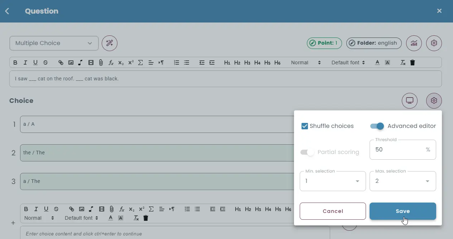The height and width of the screenshot is (239, 453).
Task: Apply H3 heading in question toolbar
Action: (x=247, y=63)
